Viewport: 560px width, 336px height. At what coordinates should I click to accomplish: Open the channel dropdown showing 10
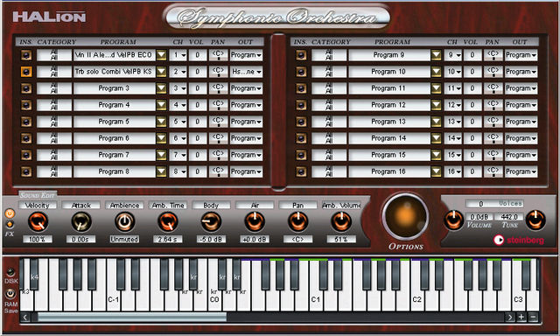pos(452,72)
